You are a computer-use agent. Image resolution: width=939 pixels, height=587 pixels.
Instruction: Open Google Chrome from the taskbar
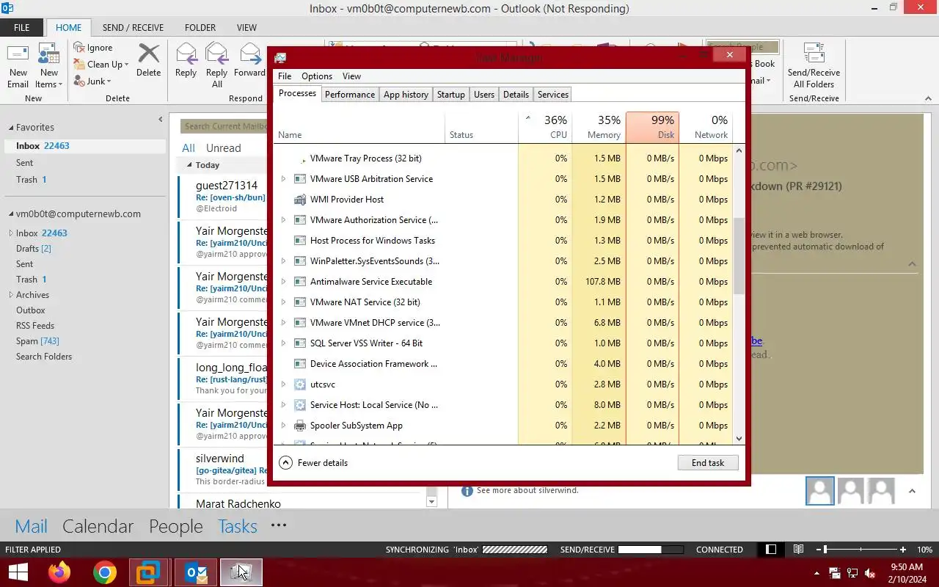point(105,572)
